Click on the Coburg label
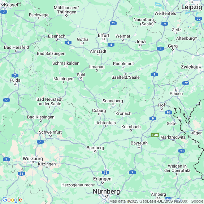Image resolution: width=204 pixels, height=204 pixels. click(99, 110)
